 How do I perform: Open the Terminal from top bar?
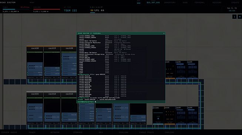click(199, 3)
